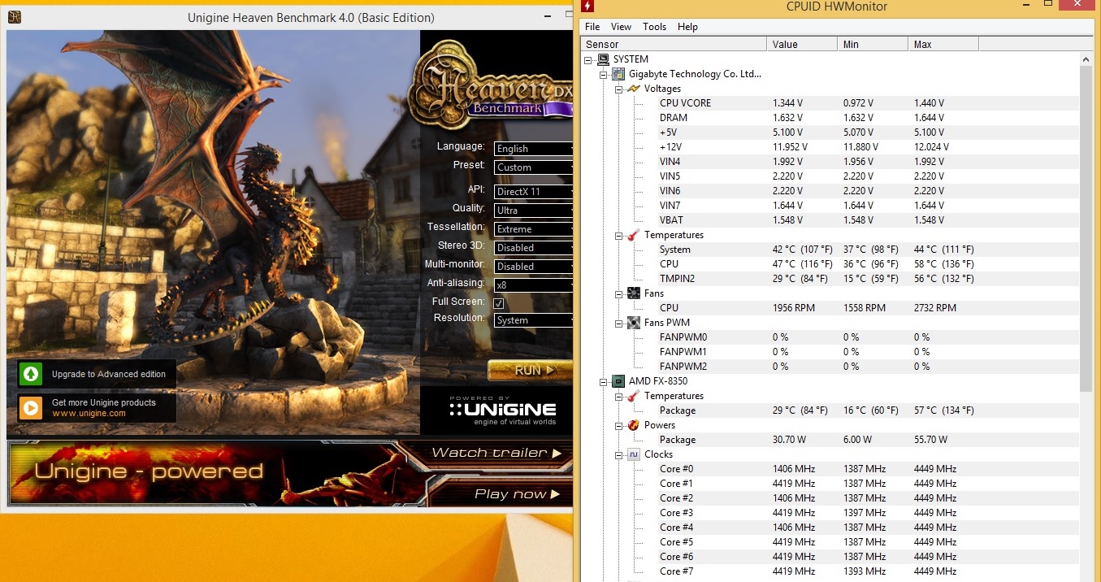Click the RUN button in Heaven Benchmark
1101x582 pixels.
point(531,370)
